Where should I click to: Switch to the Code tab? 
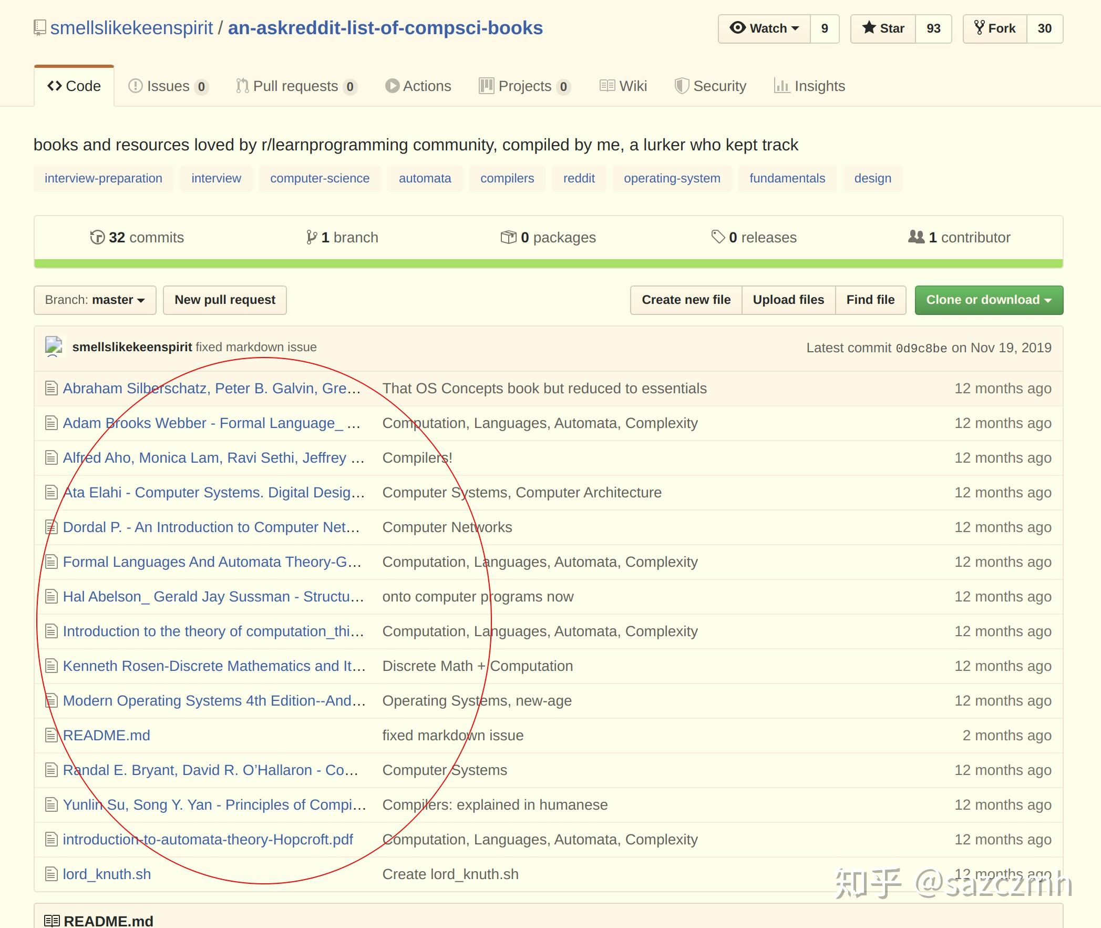[74, 86]
